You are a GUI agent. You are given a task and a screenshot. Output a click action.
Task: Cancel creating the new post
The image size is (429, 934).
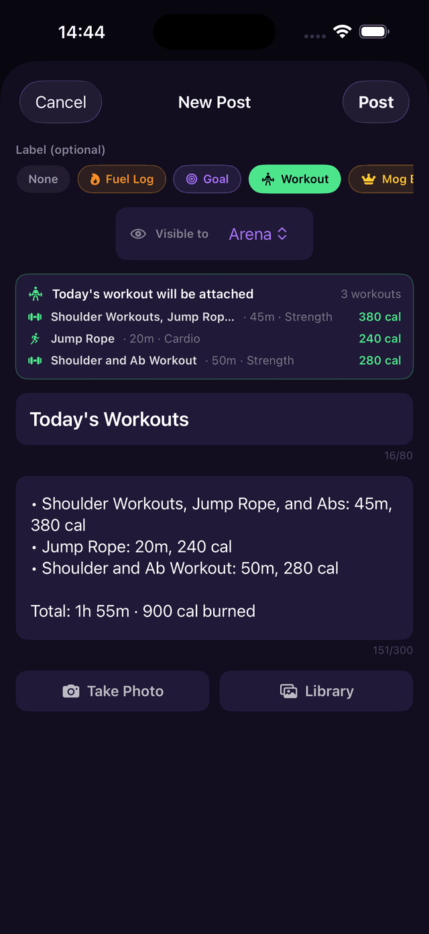60,101
